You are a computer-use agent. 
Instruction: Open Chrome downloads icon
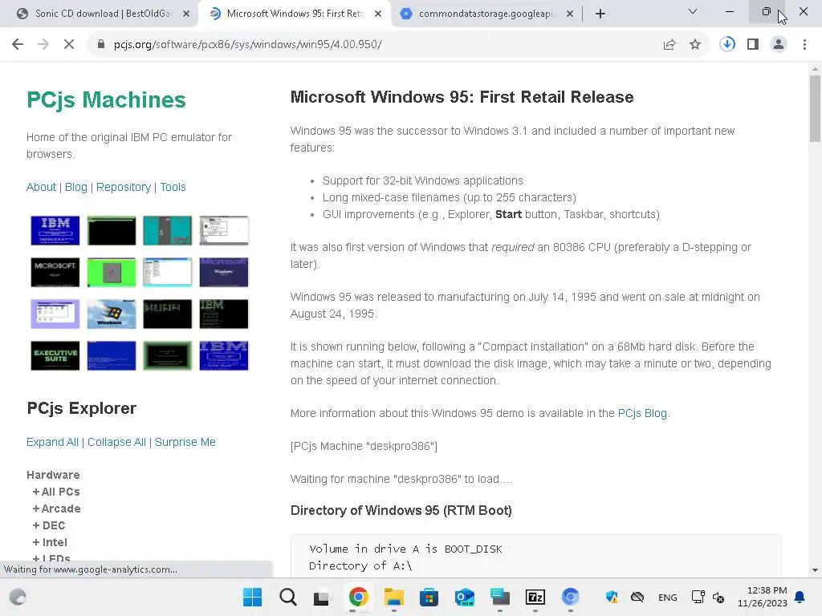(727, 45)
